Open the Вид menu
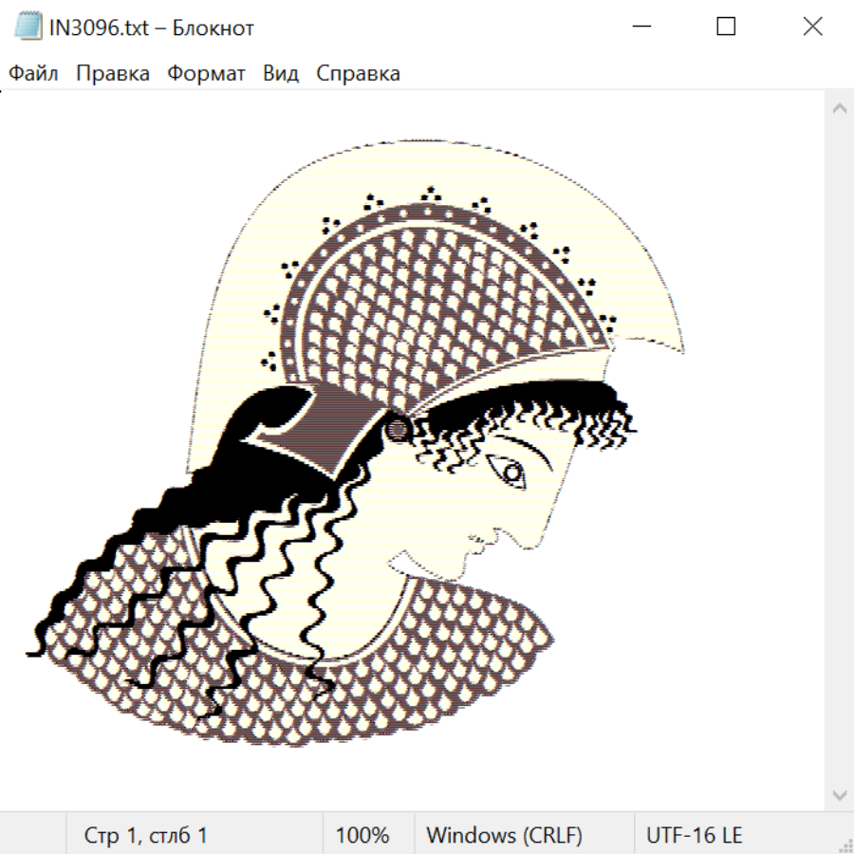The width and height of the screenshot is (854, 854). pyautogui.click(x=281, y=74)
